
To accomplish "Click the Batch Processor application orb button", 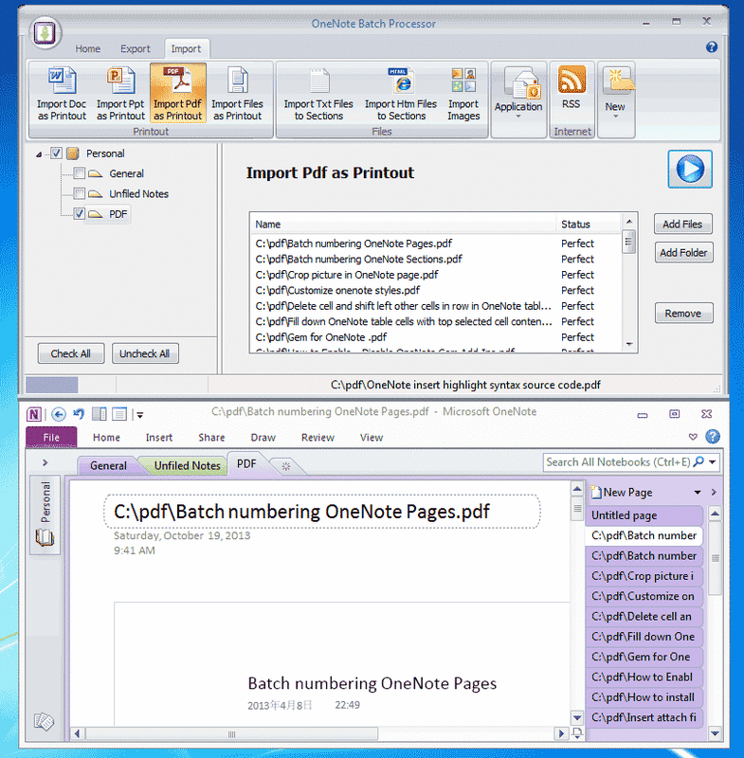I will point(45,33).
